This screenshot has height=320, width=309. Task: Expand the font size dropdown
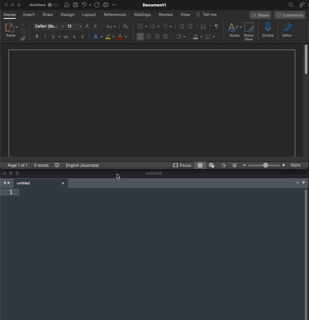coord(80,26)
